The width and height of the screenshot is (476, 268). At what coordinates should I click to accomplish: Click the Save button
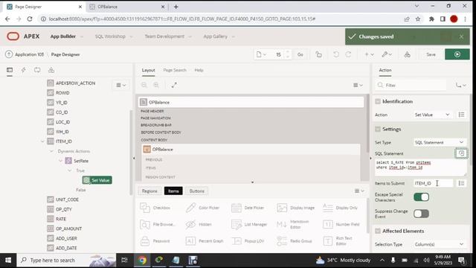tap(431, 54)
